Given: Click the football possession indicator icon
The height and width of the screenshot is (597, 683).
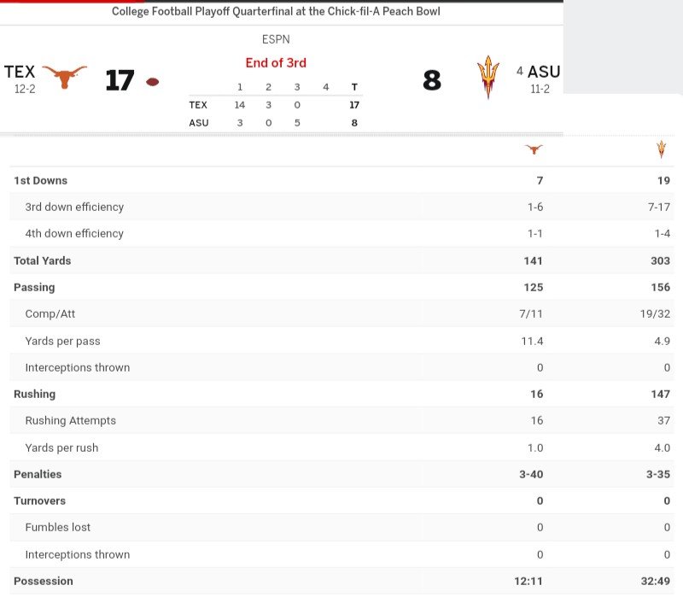Looking at the screenshot, I should (152, 82).
